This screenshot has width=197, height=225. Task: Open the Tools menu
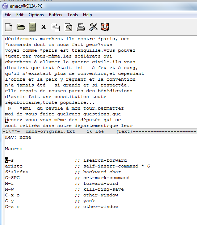(x=72, y=15)
